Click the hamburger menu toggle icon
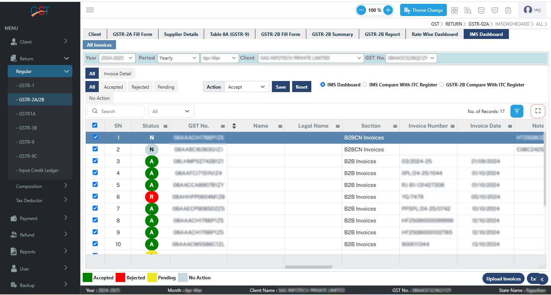 pos(90,10)
